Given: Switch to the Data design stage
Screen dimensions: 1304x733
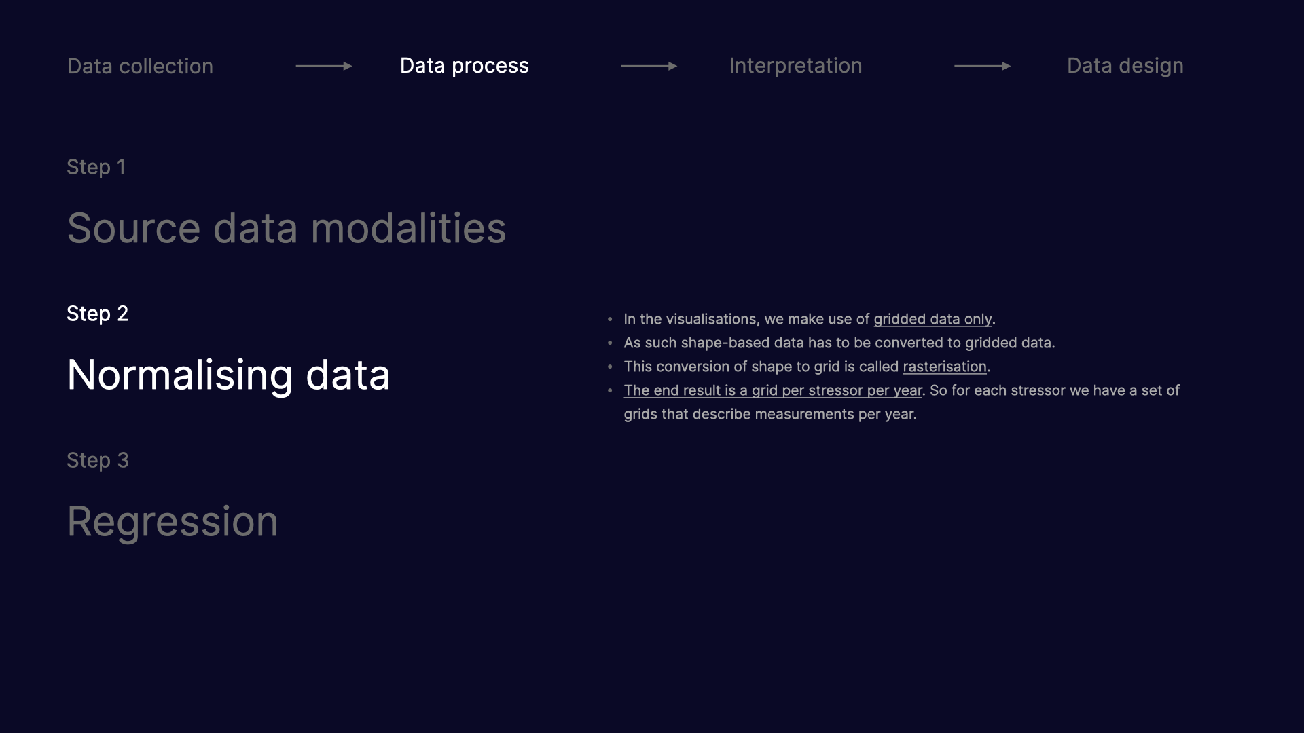Looking at the screenshot, I should coord(1125,66).
